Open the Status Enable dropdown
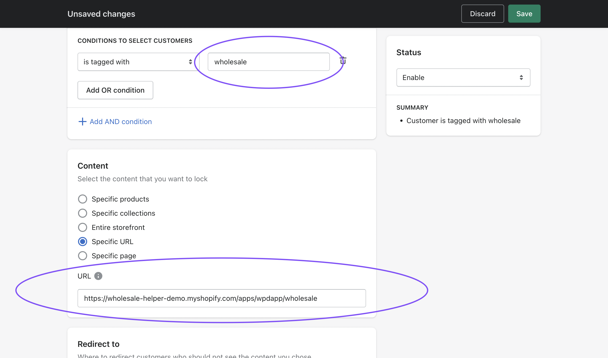The height and width of the screenshot is (358, 608). point(463,77)
